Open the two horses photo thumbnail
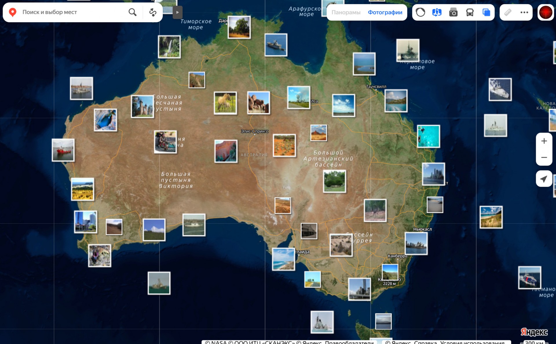556x344 pixels. pos(225,103)
